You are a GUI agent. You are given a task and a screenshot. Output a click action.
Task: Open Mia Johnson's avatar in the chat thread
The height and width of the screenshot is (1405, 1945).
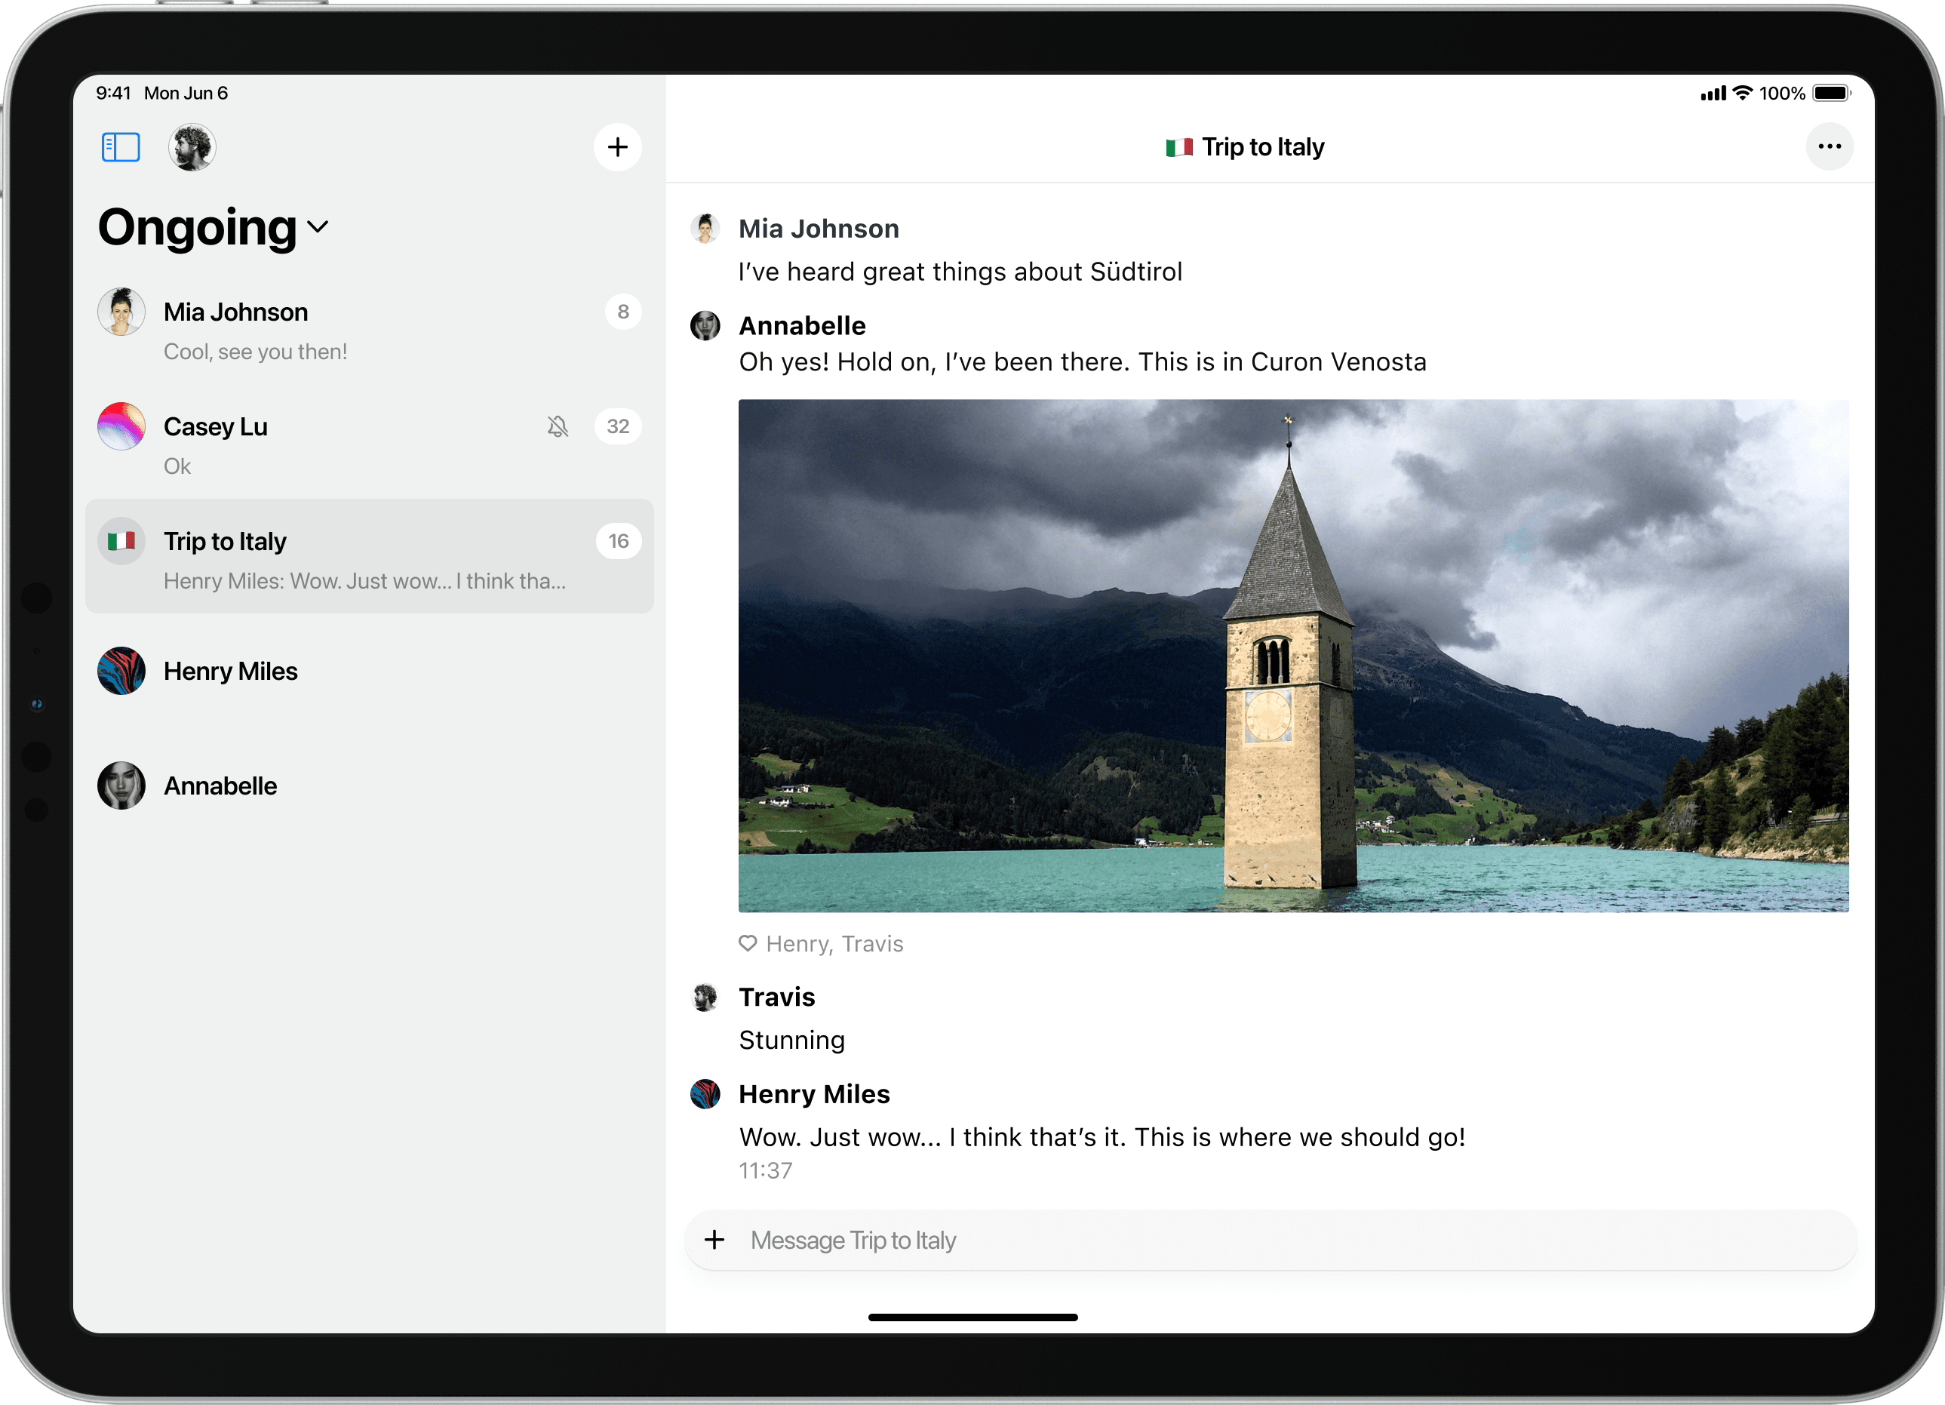[705, 229]
